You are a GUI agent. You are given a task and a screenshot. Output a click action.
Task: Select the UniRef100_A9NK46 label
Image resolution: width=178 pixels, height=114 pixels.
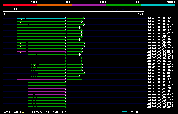pos(160,58)
